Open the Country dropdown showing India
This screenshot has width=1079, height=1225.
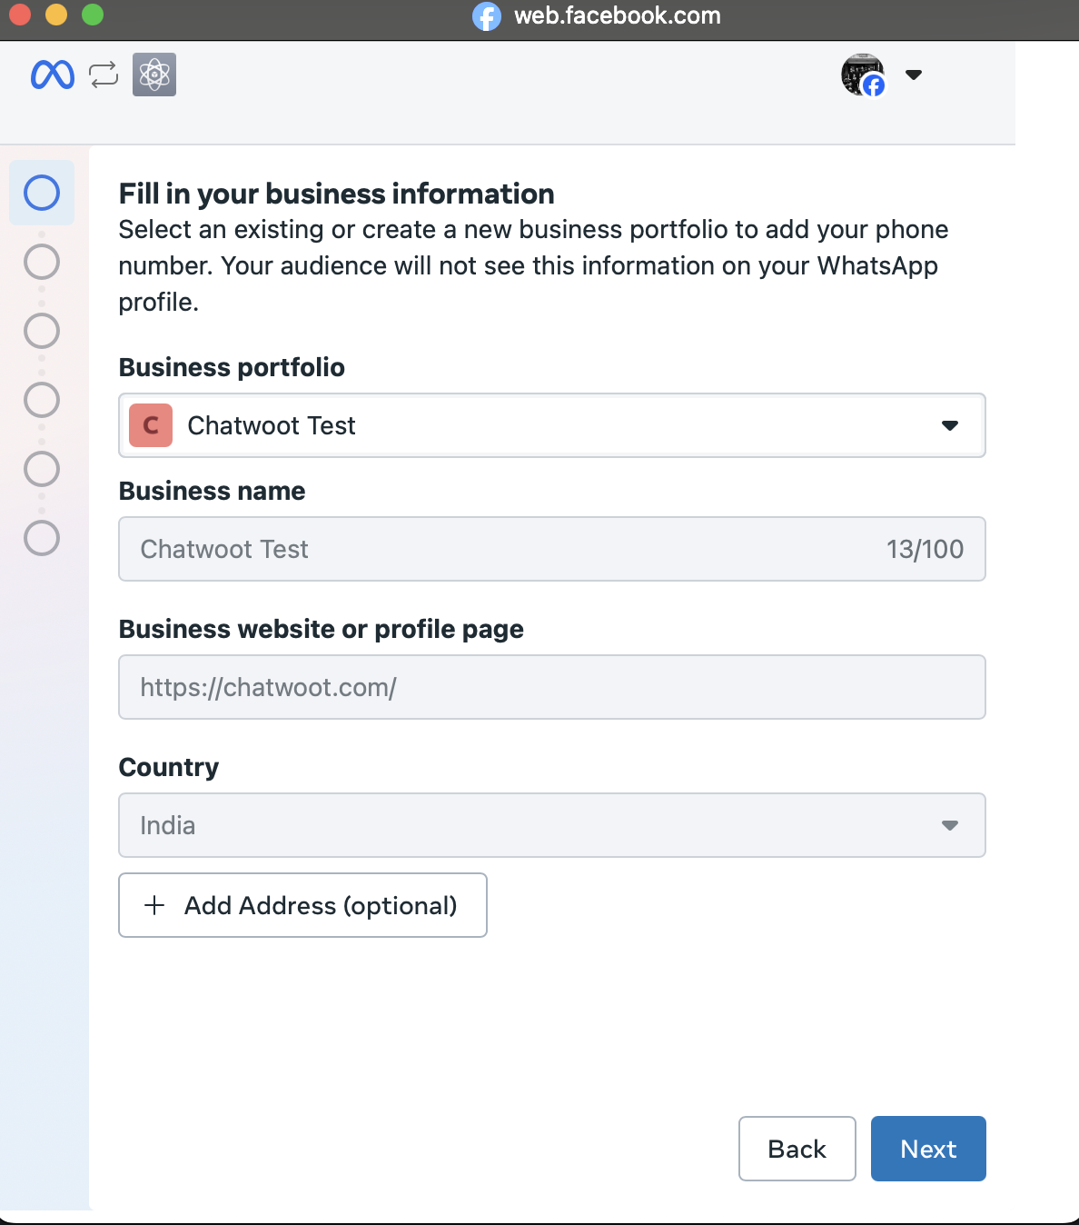point(552,825)
